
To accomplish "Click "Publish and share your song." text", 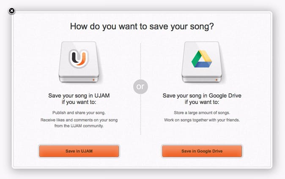I will tap(79, 113).
